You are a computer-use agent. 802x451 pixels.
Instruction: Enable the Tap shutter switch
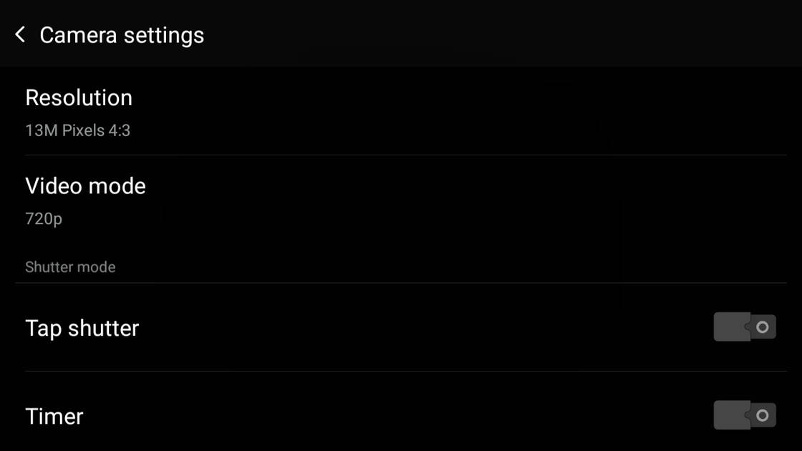[745, 327]
